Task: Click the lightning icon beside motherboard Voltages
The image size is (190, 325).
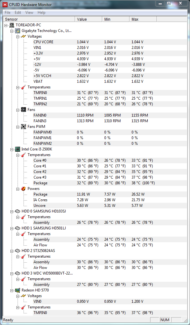Action: pos(24,36)
